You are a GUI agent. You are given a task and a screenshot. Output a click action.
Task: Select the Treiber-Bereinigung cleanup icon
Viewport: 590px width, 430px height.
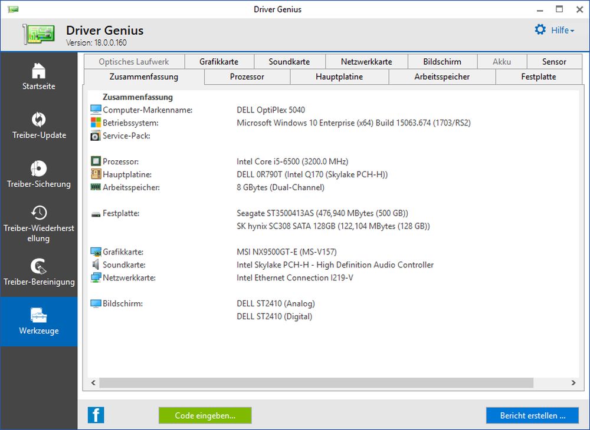click(38, 266)
